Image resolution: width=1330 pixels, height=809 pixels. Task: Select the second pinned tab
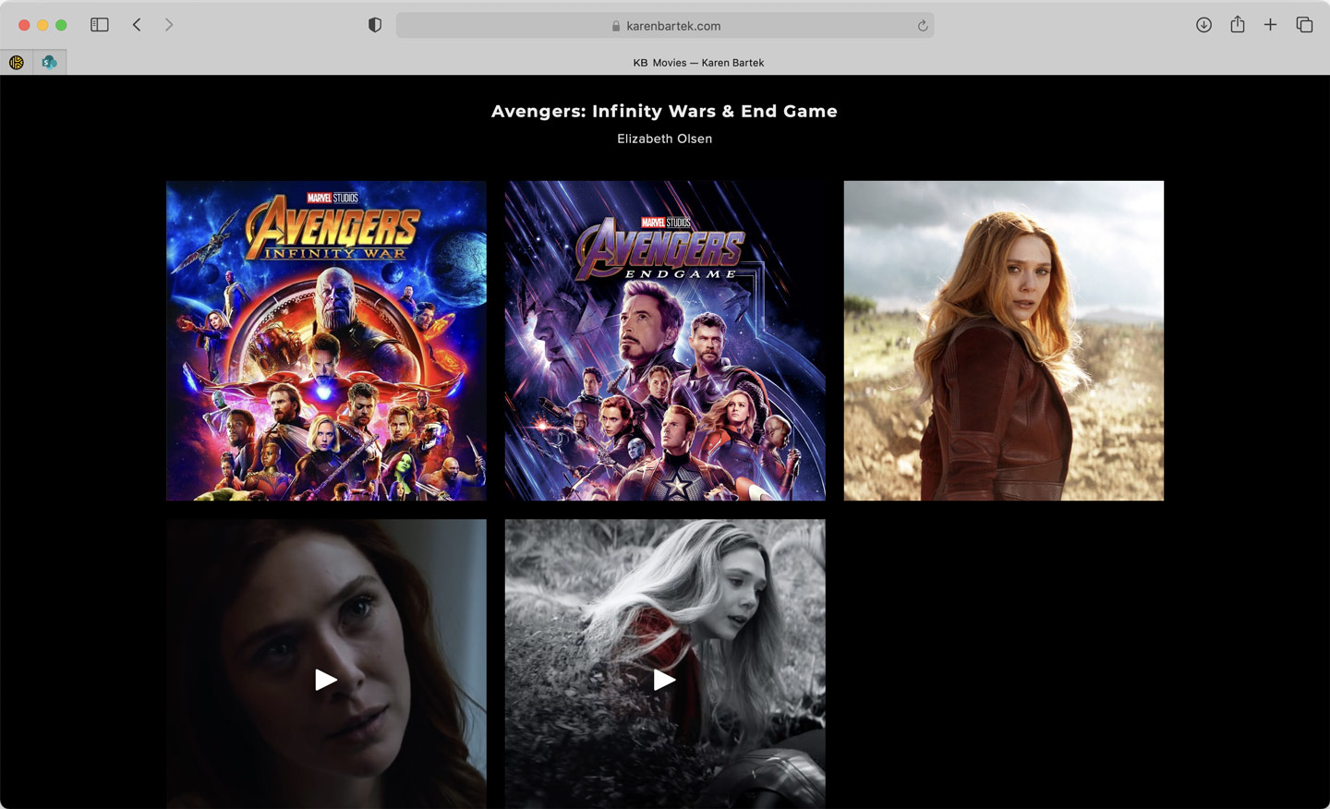click(50, 62)
